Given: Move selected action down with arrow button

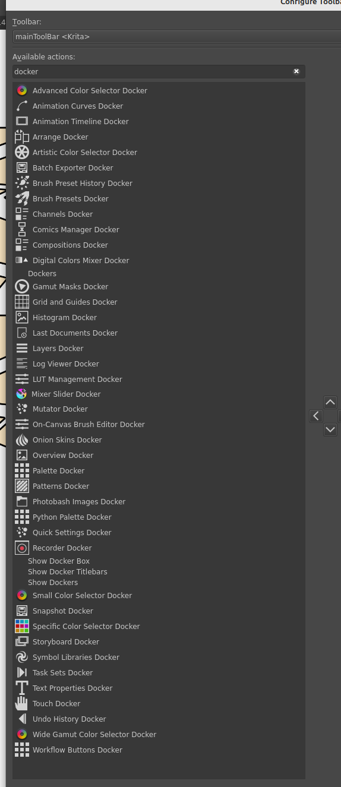Looking at the screenshot, I should pos(330,429).
